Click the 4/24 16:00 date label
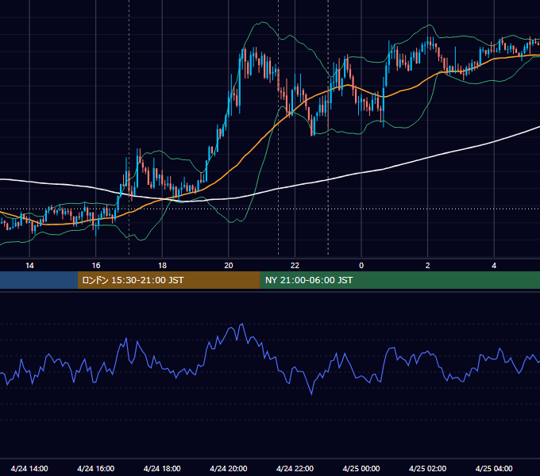The width and height of the screenshot is (540, 476). click(96, 468)
